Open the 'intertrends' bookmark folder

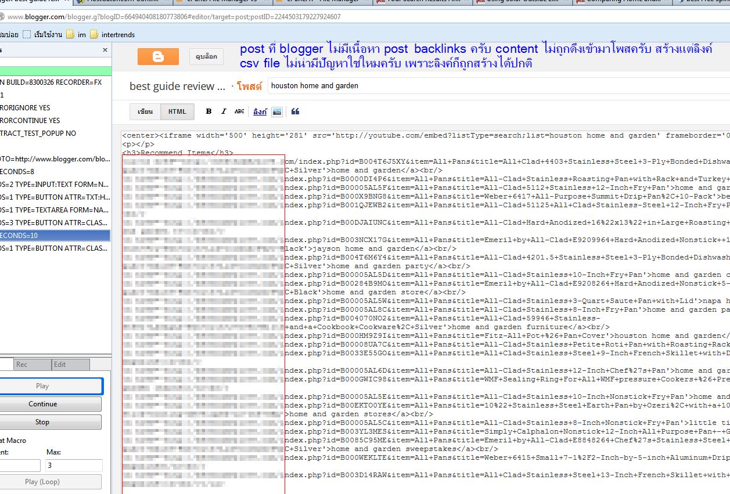click(x=113, y=34)
